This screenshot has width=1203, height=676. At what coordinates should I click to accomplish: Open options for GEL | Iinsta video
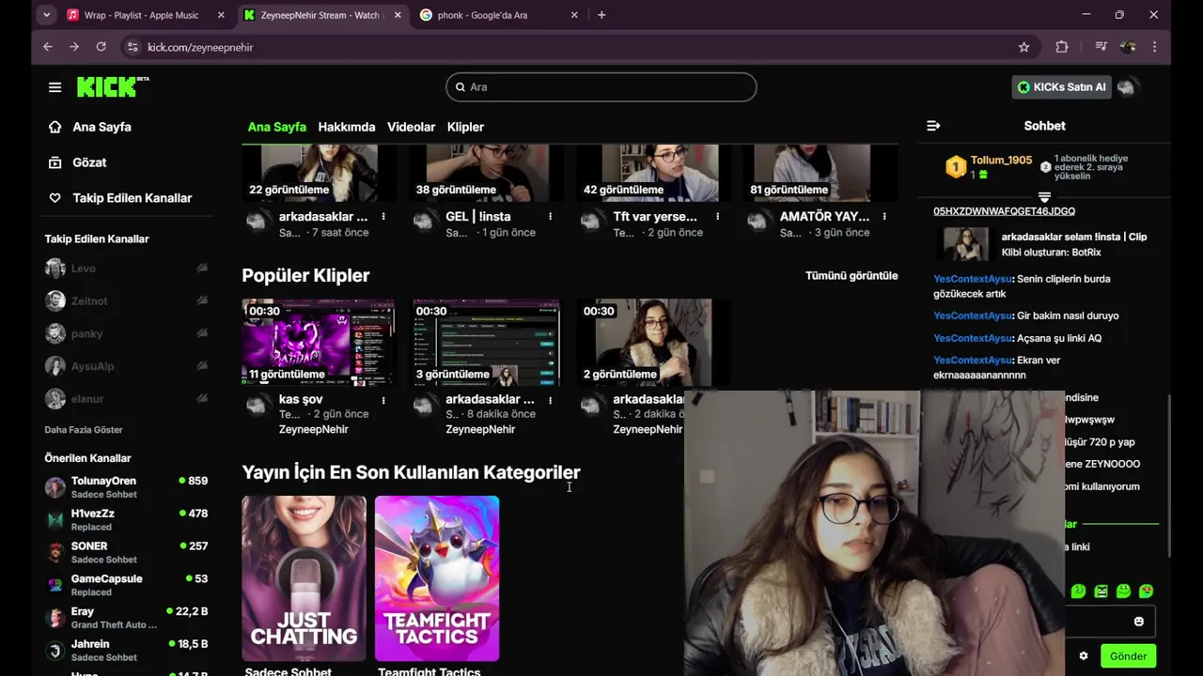[x=550, y=217]
